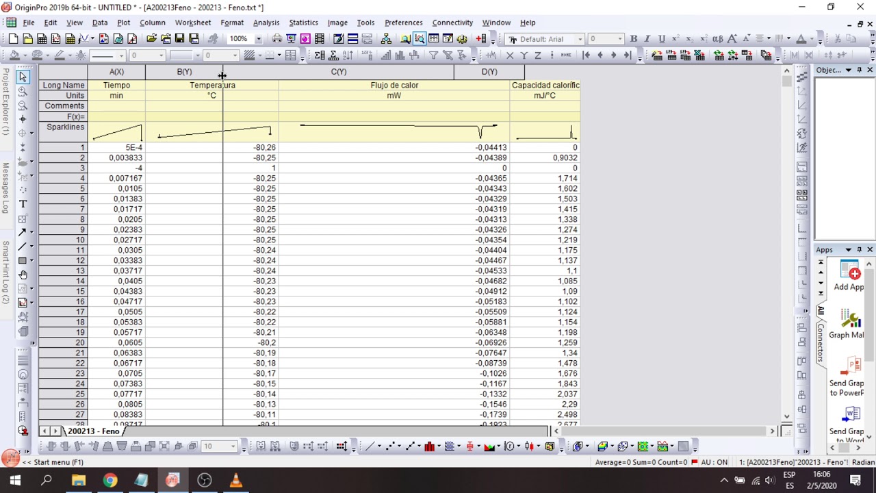
Task: Move column to last arrow icon
Action: click(627, 55)
